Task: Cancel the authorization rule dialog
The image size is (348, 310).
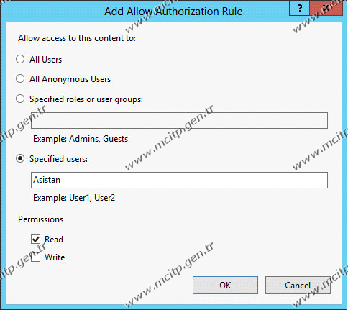Action: coord(298,285)
